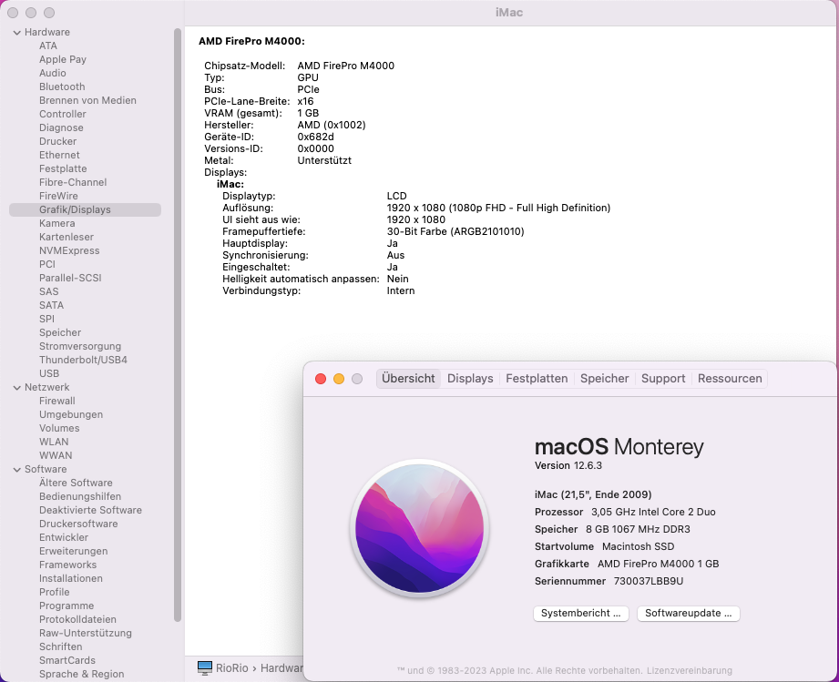The height and width of the screenshot is (682, 839).
Task: Select NVMExpress in the sidebar
Action: (69, 250)
